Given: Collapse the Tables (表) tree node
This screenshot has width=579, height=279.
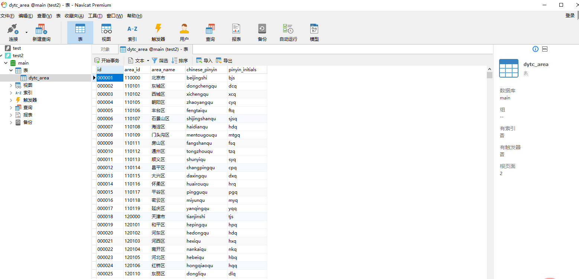Looking at the screenshot, I should [12, 70].
